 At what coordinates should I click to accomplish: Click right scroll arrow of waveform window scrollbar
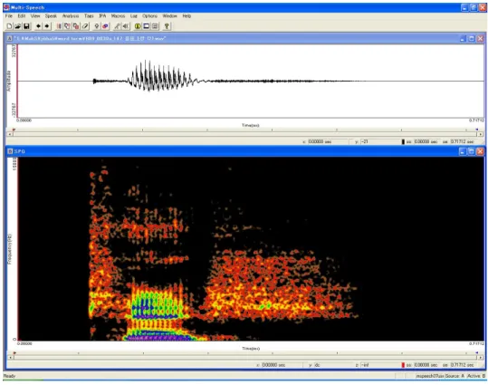coord(481,134)
